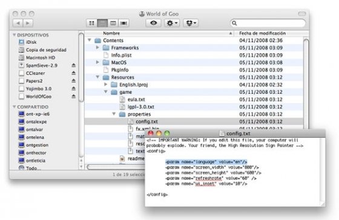Viewport: 339px width, 220px height.
Task: Switch to list view in Finder
Action: [102, 23]
